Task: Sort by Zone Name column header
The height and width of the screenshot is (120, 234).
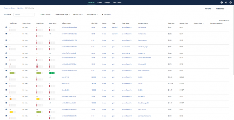Action: [x=126, y=23]
